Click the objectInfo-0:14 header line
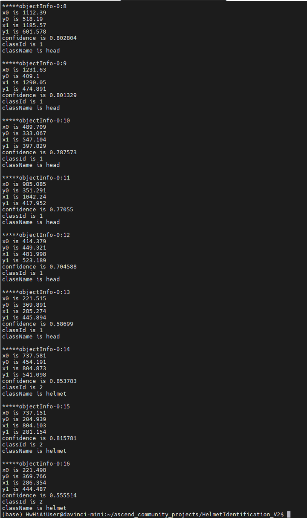The image size is (307, 518). point(36,349)
